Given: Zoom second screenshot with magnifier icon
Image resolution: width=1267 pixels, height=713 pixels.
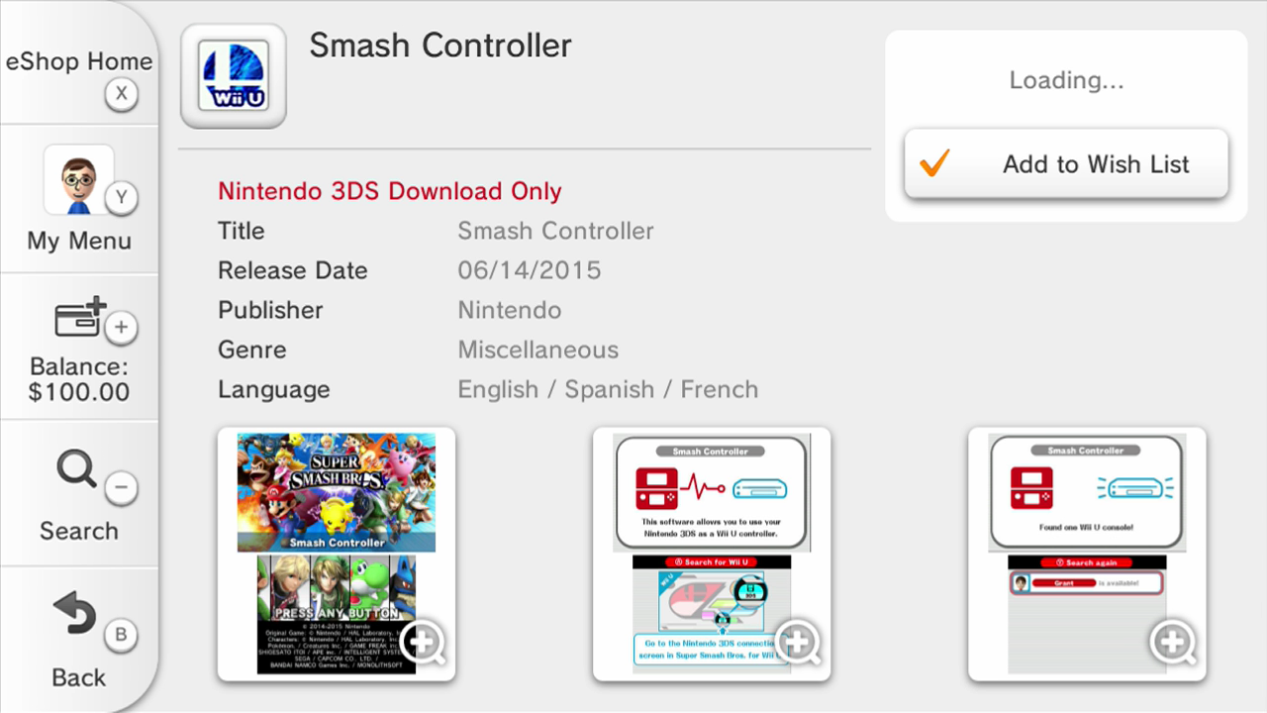Looking at the screenshot, I should [799, 642].
